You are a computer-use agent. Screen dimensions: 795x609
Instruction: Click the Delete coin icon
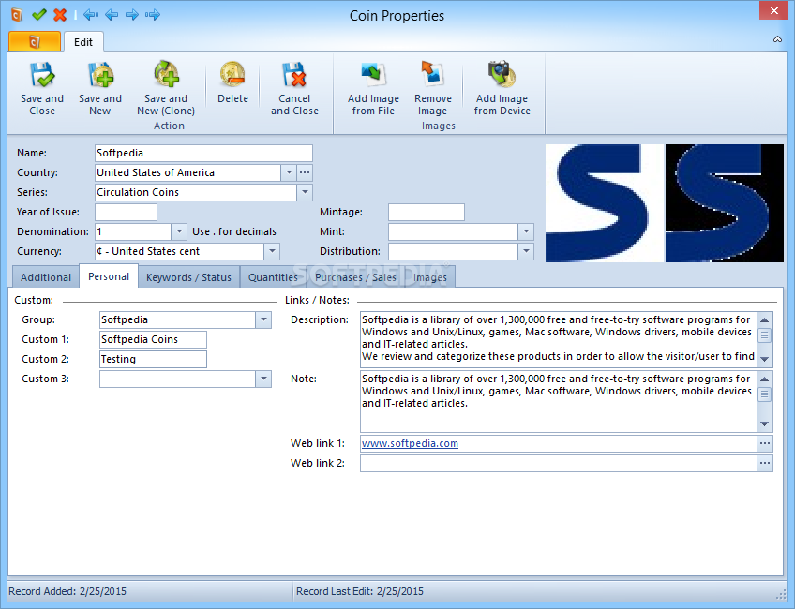click(x=232, y=74)
